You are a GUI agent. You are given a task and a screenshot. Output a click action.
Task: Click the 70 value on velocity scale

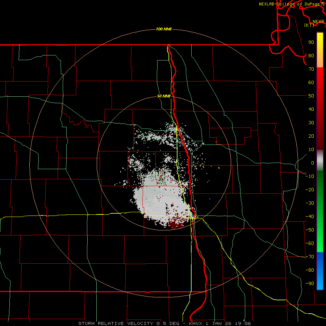click(311, 69)
